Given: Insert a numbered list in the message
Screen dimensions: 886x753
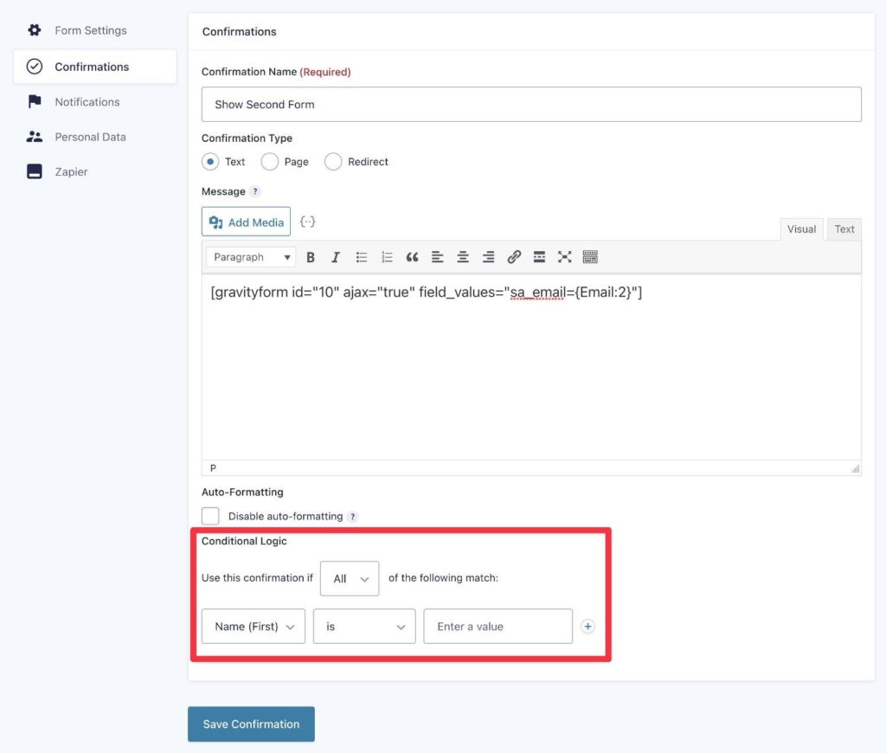Looking at the screenshot, I should 386,256.
